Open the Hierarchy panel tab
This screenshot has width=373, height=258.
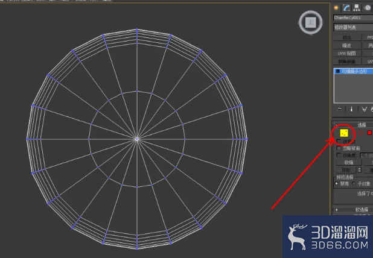(x=357, y=7)
